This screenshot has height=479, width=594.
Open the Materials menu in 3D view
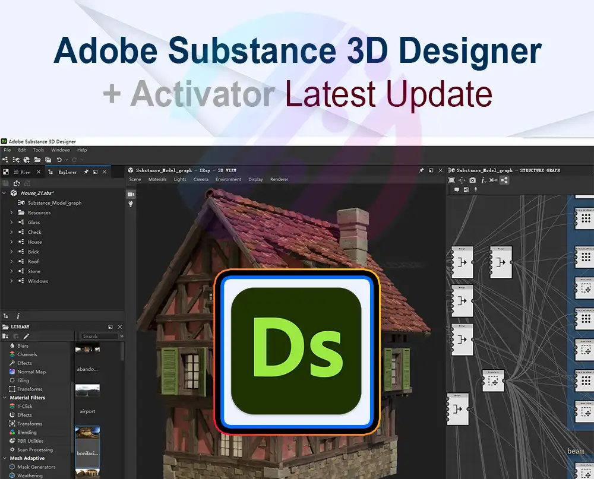coord(157,179)
